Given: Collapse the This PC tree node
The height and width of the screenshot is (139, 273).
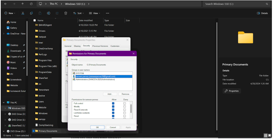Looking at the screenshot, I should point(4,103).
